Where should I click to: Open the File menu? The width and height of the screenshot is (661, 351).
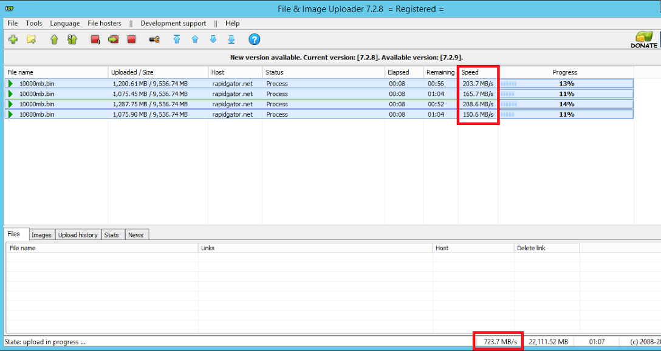point(13,23)
